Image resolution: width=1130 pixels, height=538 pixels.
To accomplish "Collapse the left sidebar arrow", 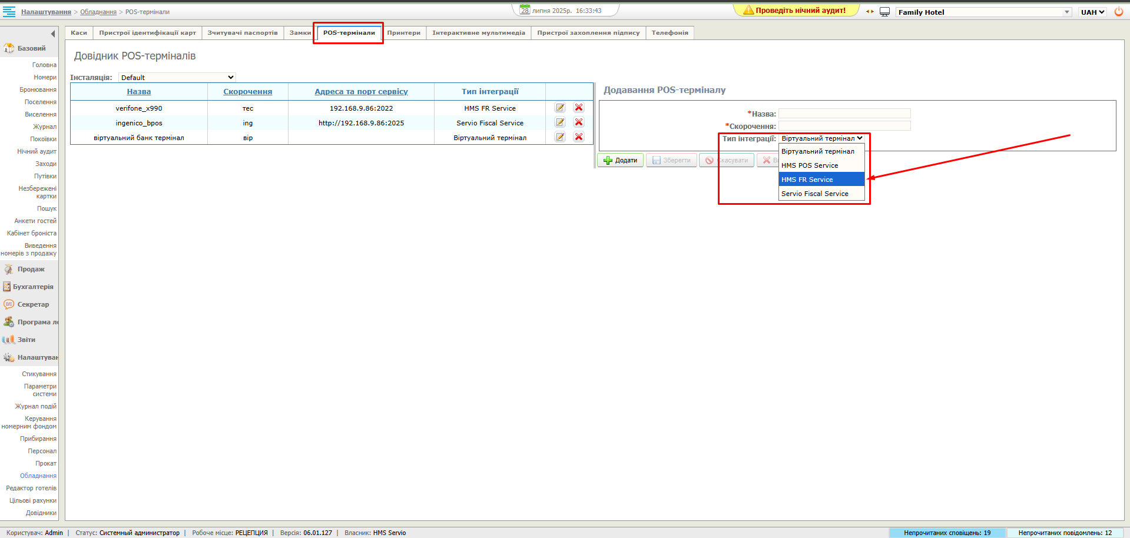I will tap(52, 34).
